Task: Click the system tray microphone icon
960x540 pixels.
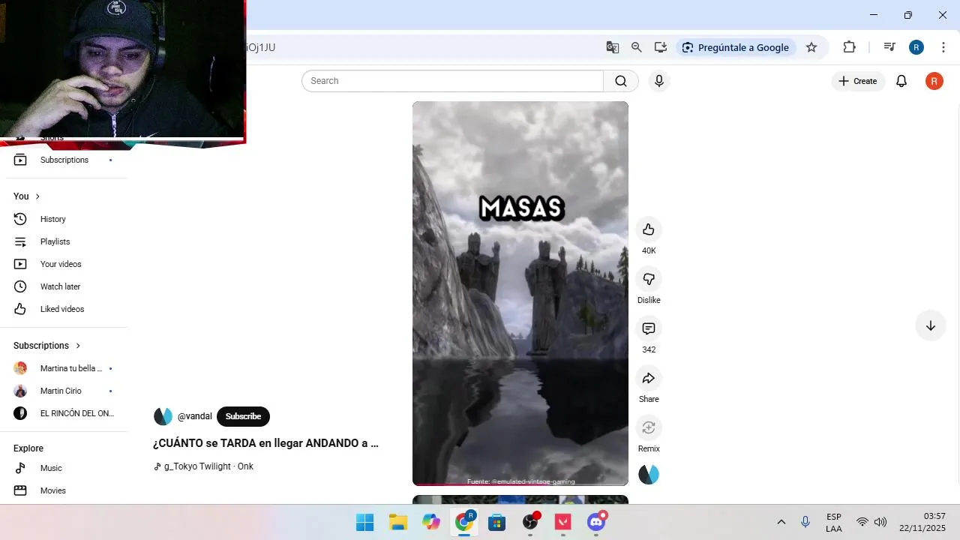Action: (x=805, y=522)
